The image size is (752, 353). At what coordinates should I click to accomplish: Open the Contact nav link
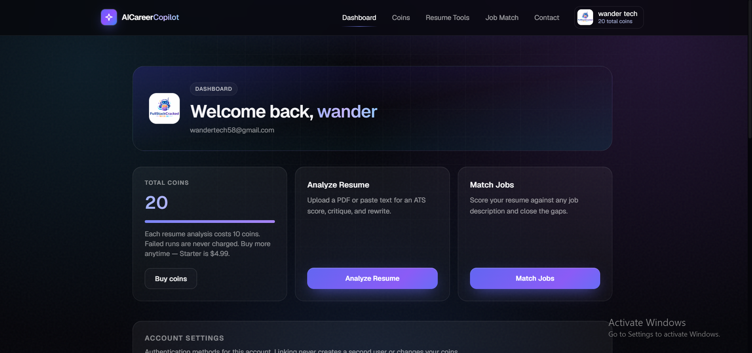click(547, 18)
